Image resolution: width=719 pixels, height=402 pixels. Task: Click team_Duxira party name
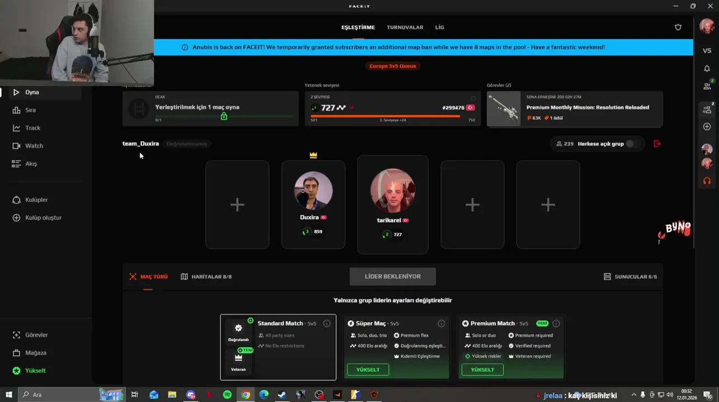point(140,143)
